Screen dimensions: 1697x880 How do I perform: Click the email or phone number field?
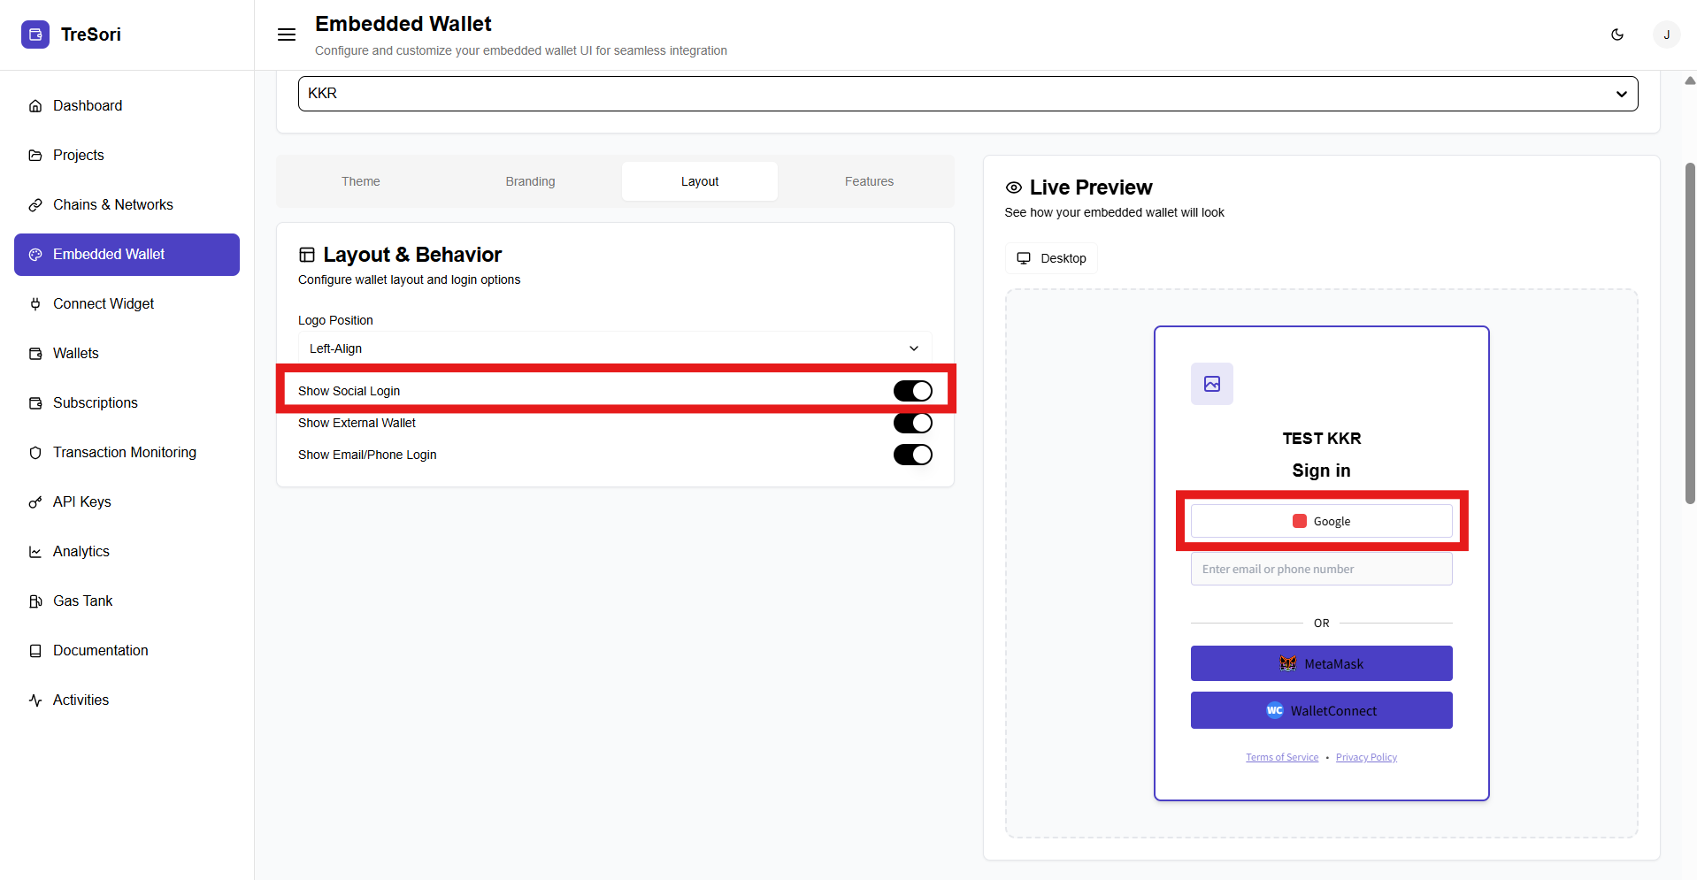1321,569
